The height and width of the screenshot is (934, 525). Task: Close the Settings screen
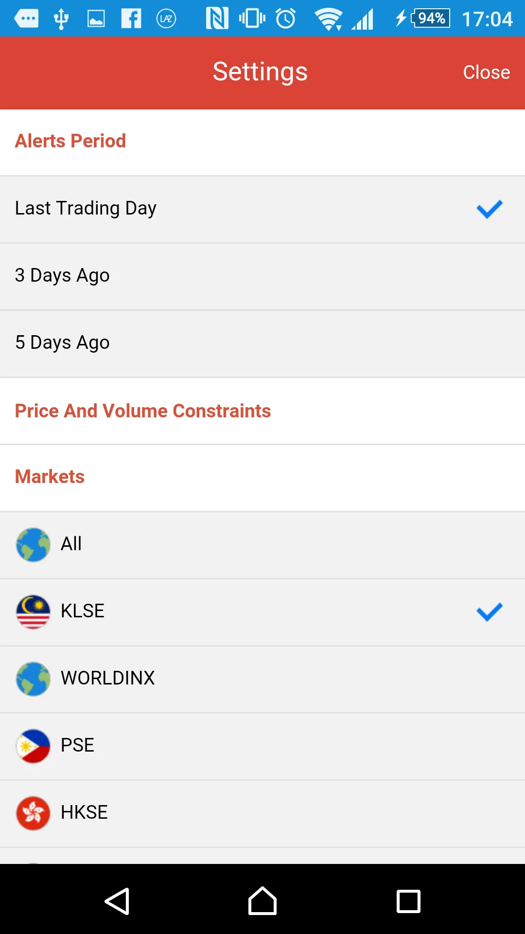click(486, 72)
